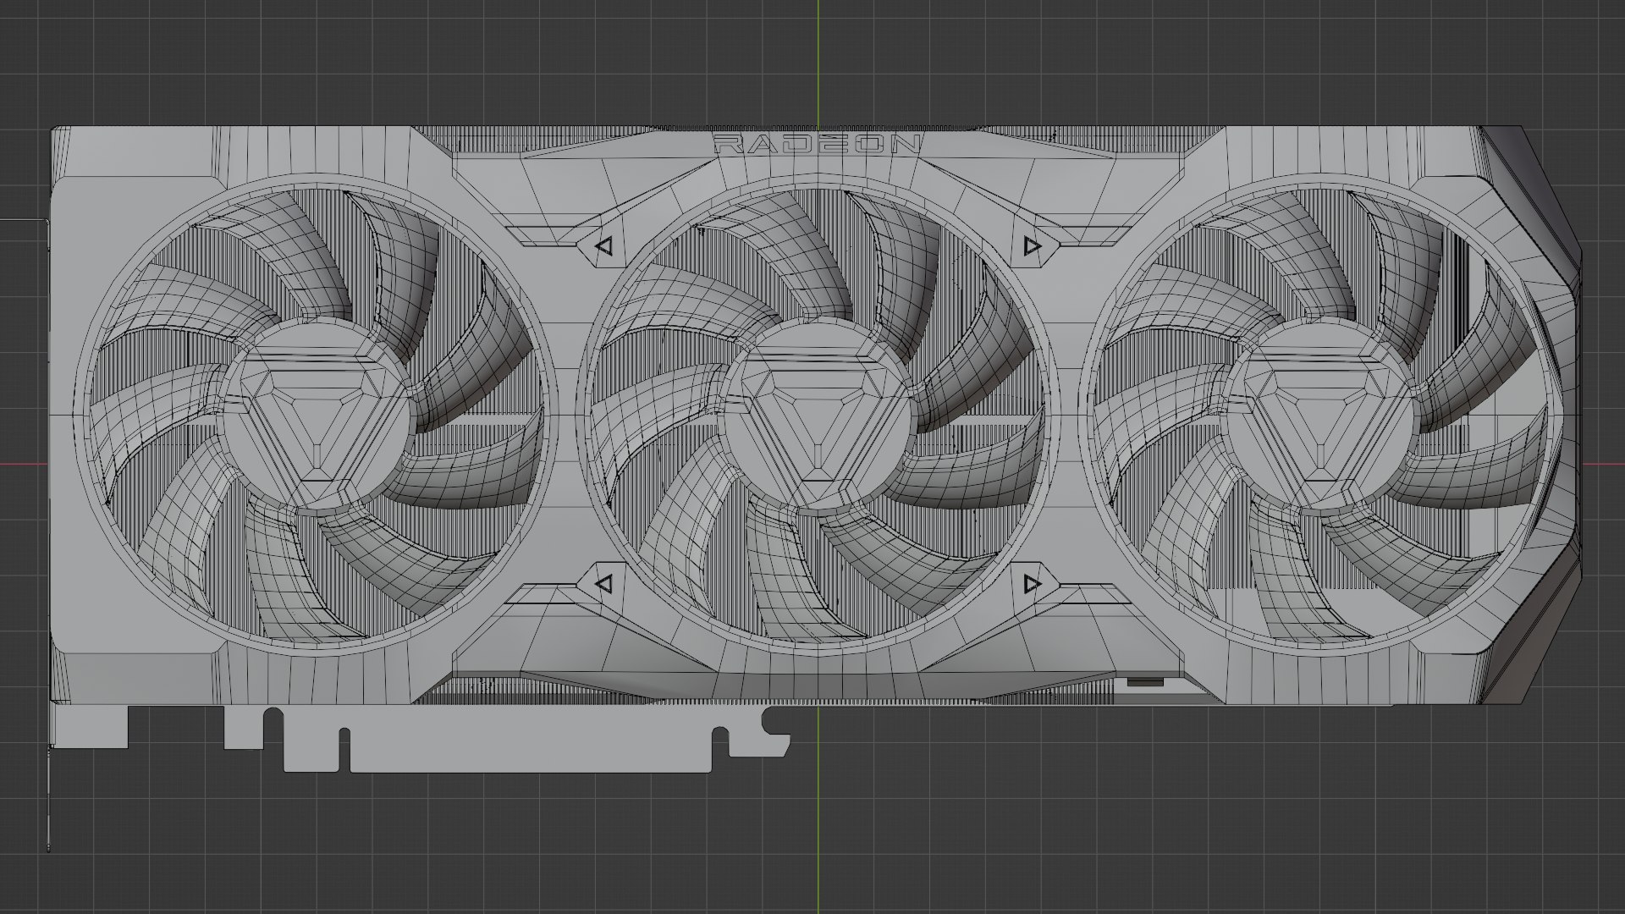Select the right fan's triangular center hub
The width and height of the screenshot is (1625, 914).
1319,419
